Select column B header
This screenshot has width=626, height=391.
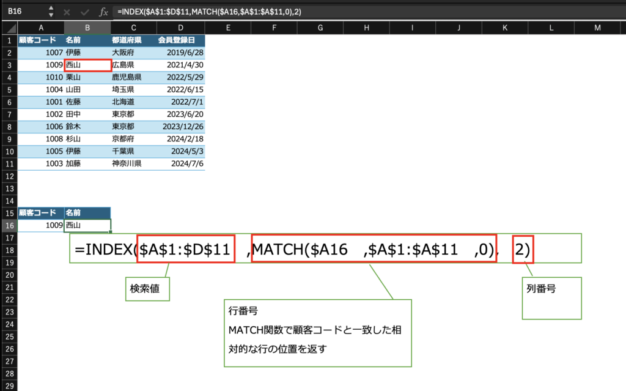87,28
